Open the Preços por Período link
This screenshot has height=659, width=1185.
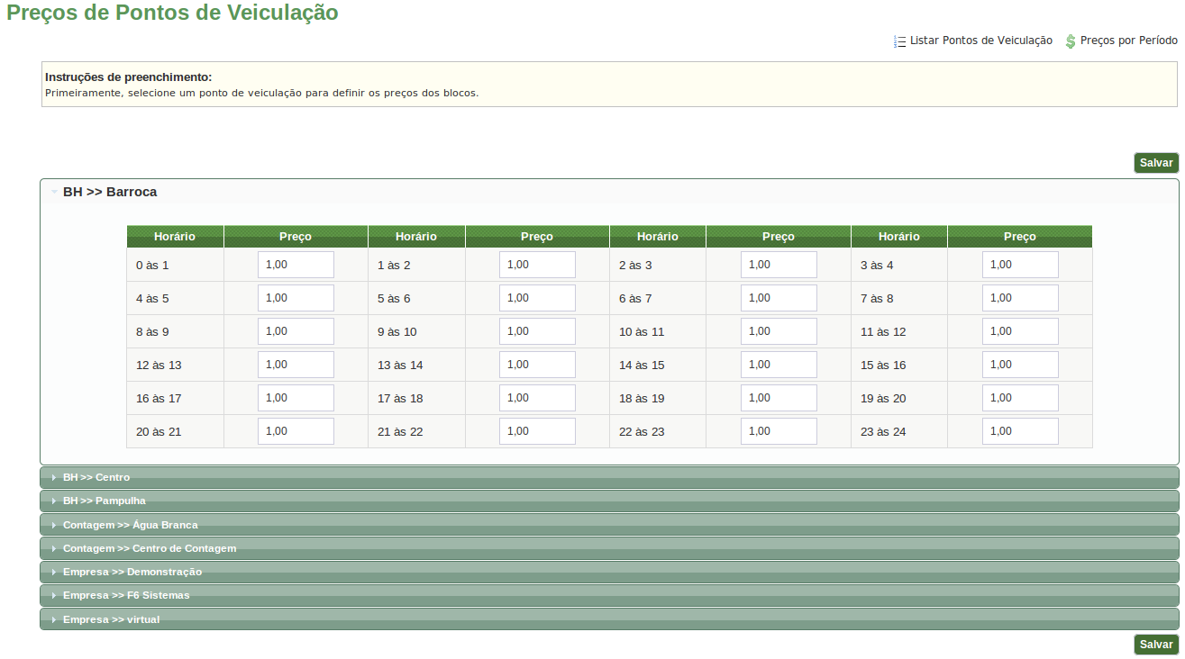tap(1128, 41)
